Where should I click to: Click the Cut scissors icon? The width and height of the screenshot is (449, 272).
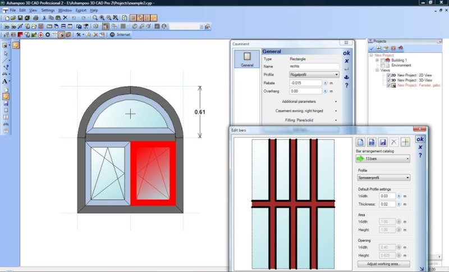[44, 18]
